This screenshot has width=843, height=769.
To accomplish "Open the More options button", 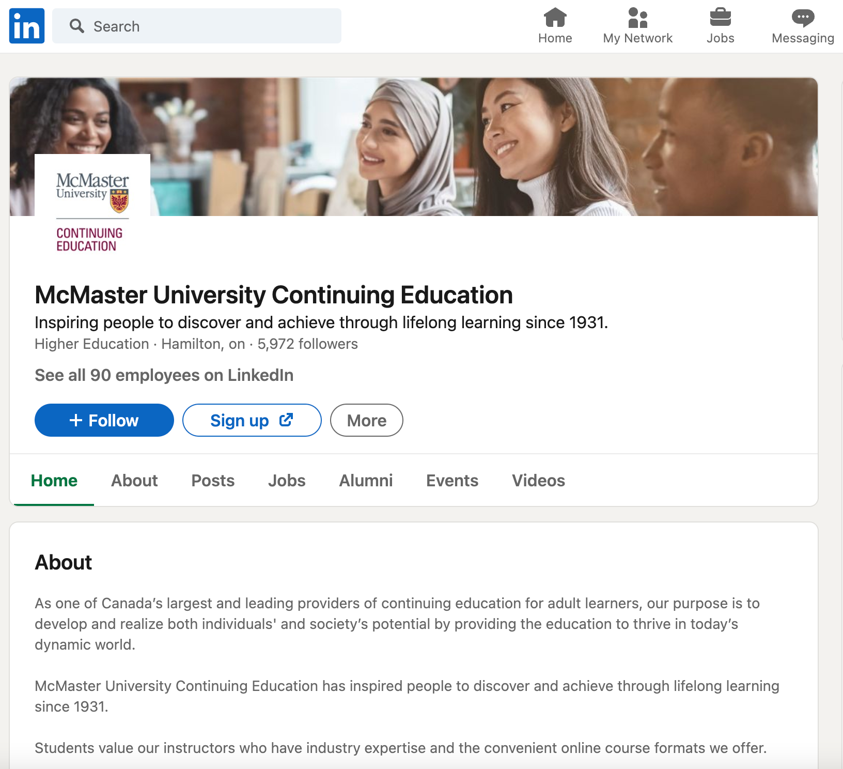I will click(x=367, y=420).
